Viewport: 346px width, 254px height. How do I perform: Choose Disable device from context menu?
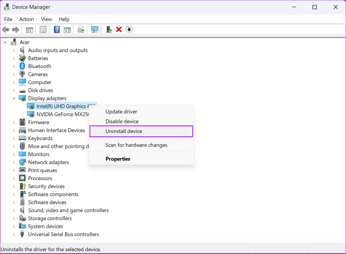[x=141, y=121]
